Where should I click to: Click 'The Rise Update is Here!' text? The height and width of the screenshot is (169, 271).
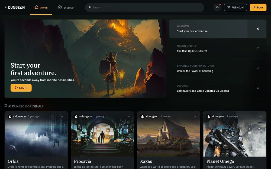pos(192,51)
